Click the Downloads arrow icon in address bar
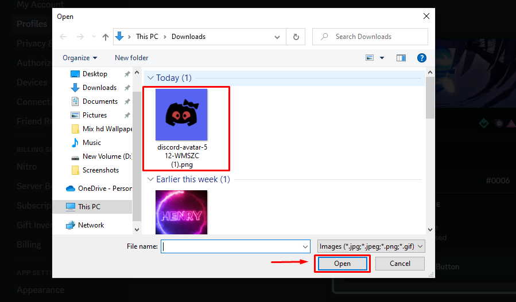The width and height of the screenshot is (516, 302). pos(120,37)
